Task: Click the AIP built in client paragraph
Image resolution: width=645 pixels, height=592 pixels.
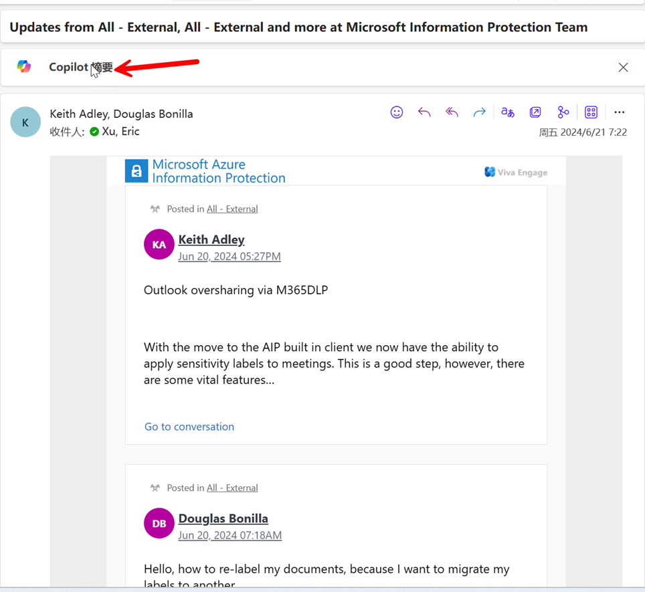Action: click(334, 364)
